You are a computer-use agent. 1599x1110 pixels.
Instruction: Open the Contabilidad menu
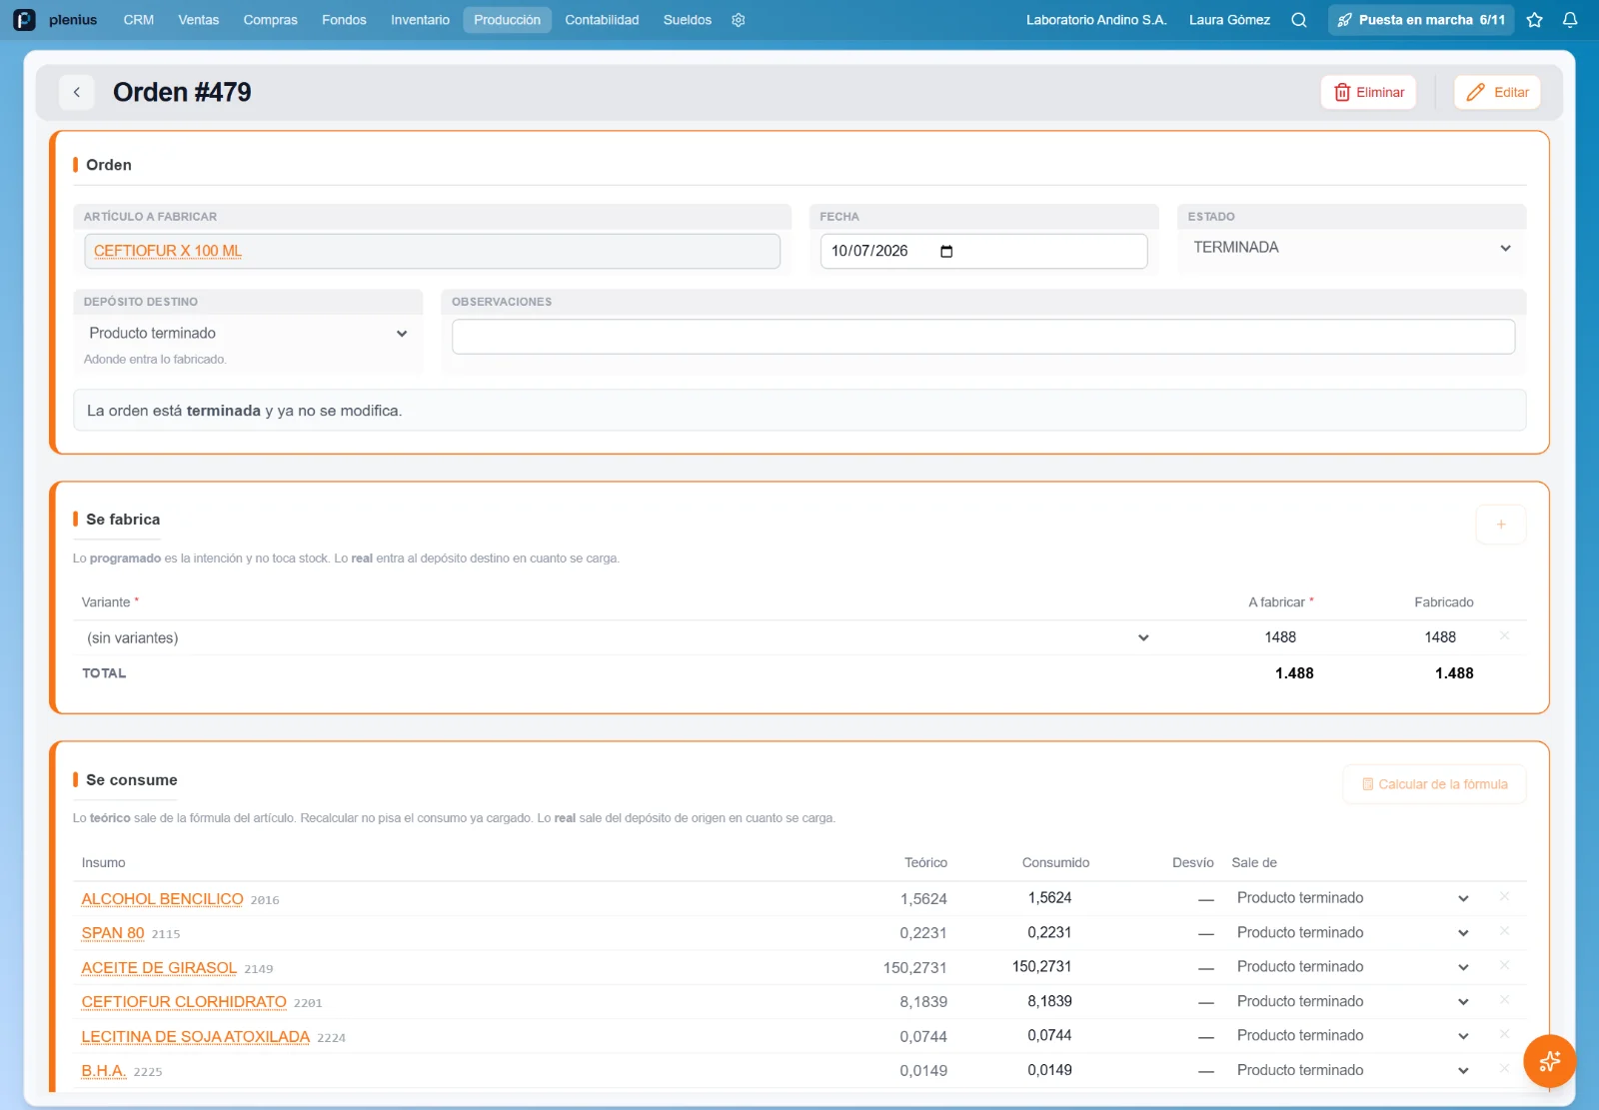(602, 20)
